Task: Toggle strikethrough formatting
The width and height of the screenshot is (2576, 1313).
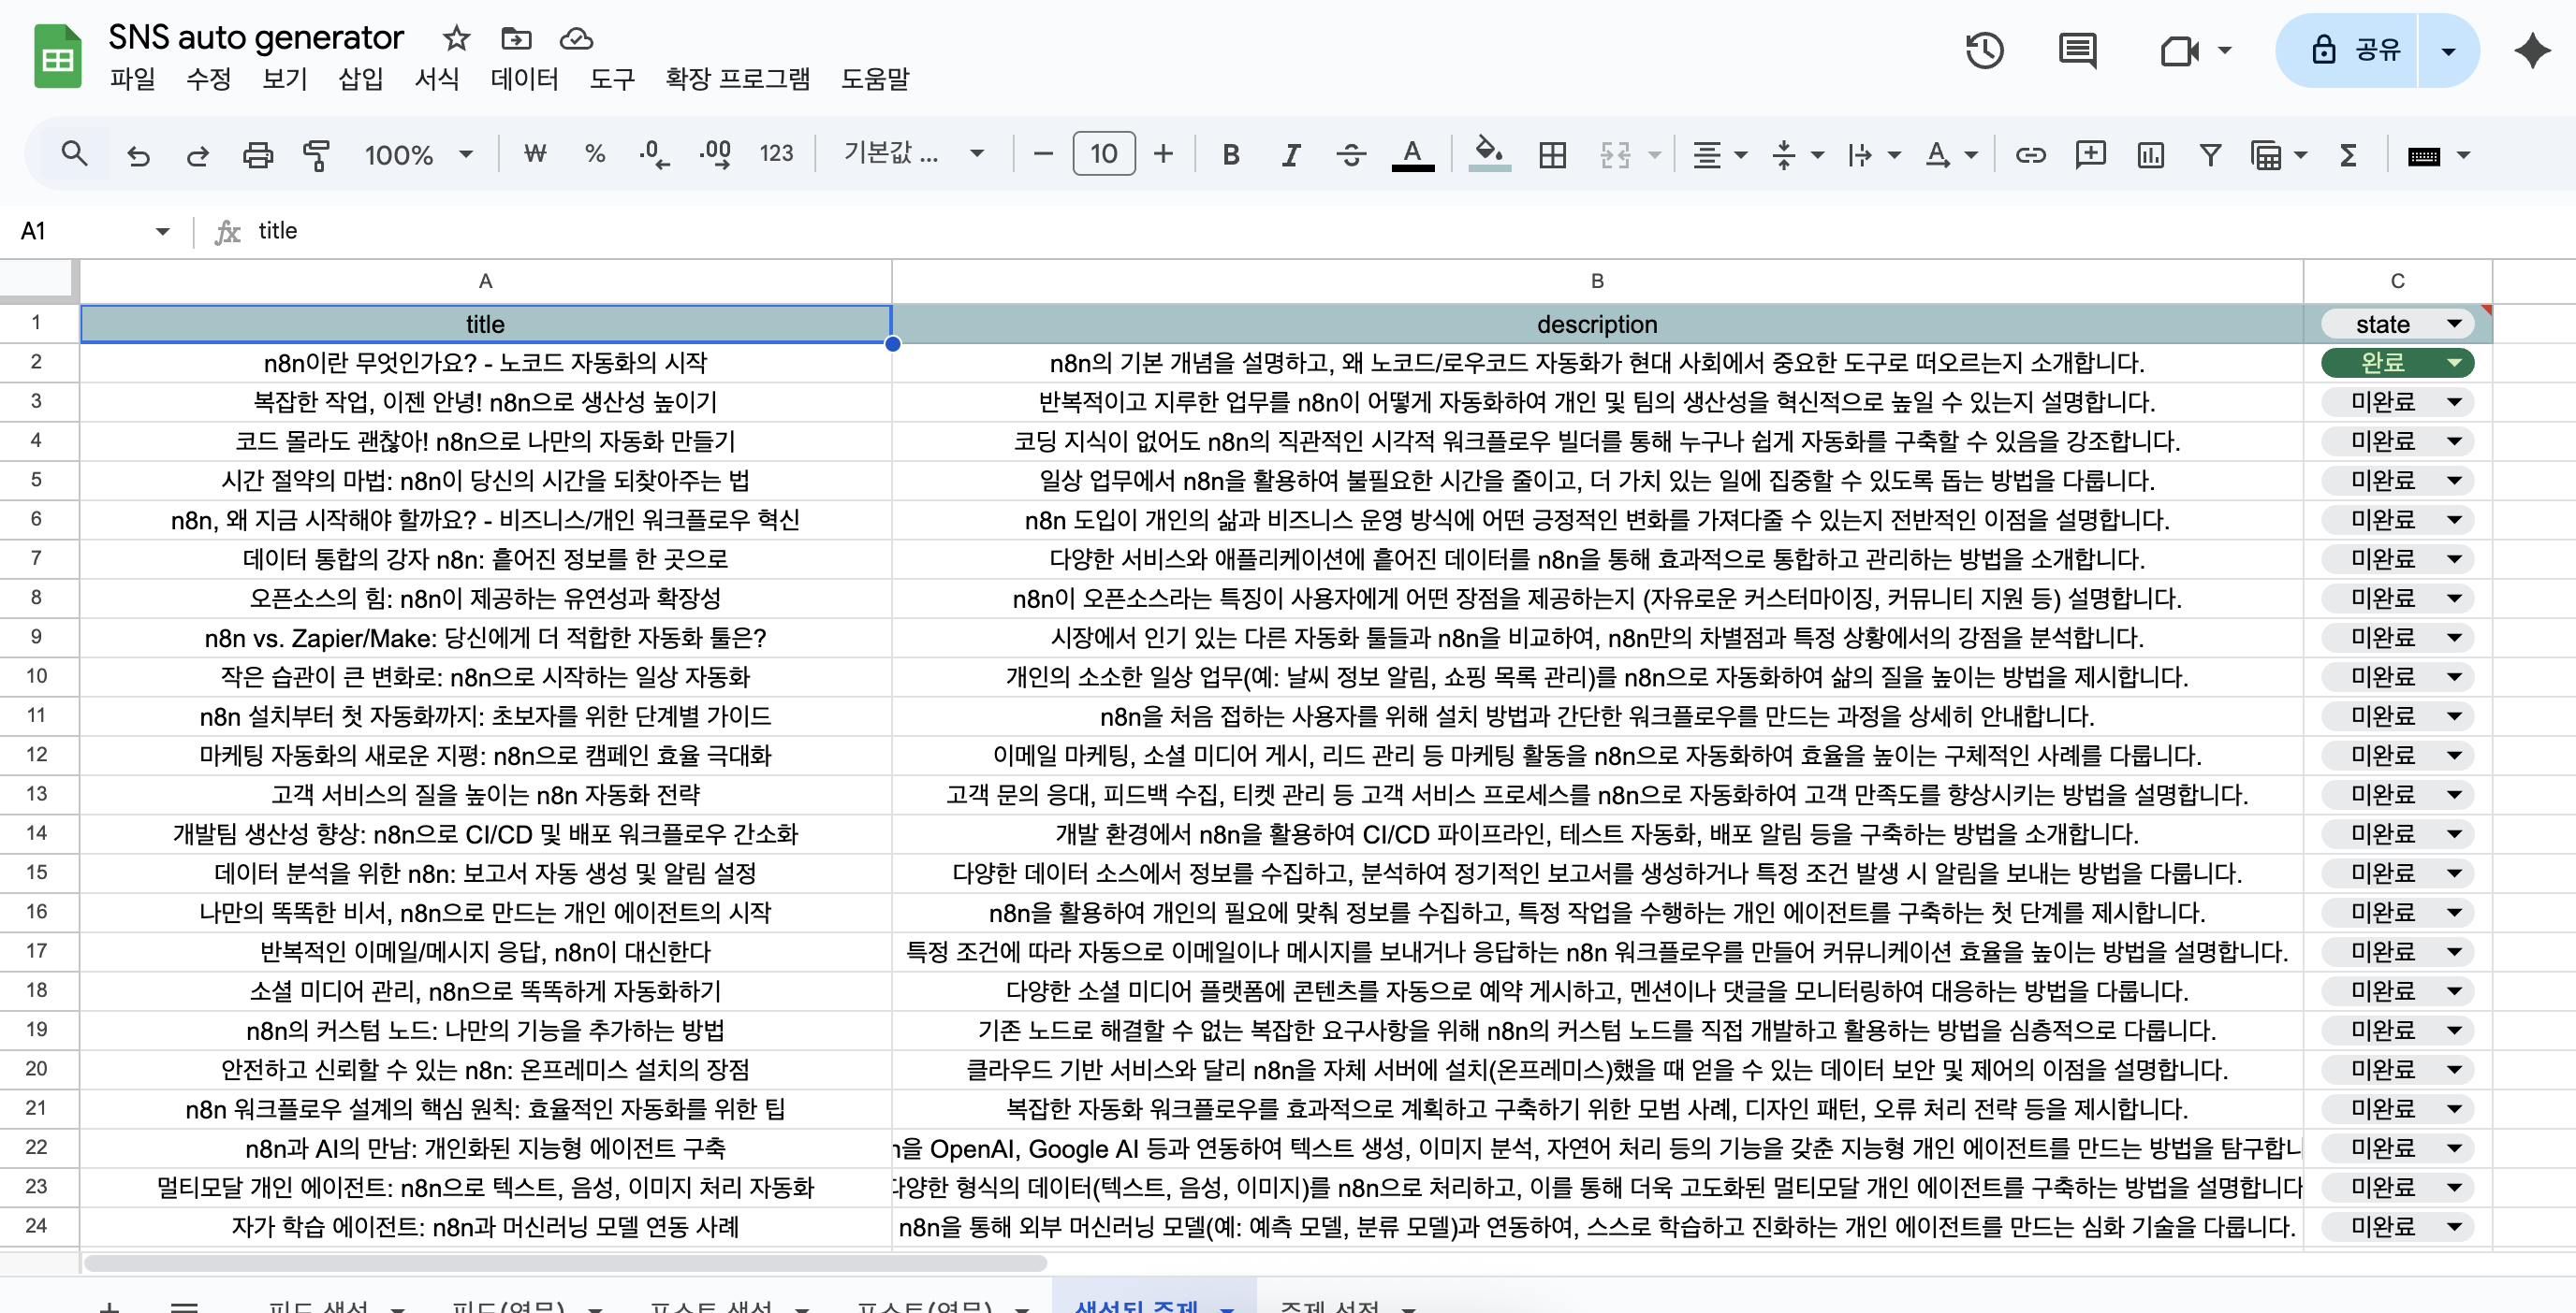Action: click(1351, 155)
